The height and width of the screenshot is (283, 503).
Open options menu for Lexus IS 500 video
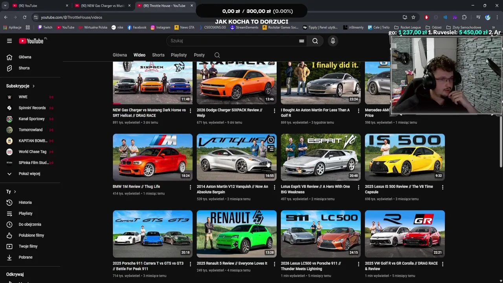442,187
